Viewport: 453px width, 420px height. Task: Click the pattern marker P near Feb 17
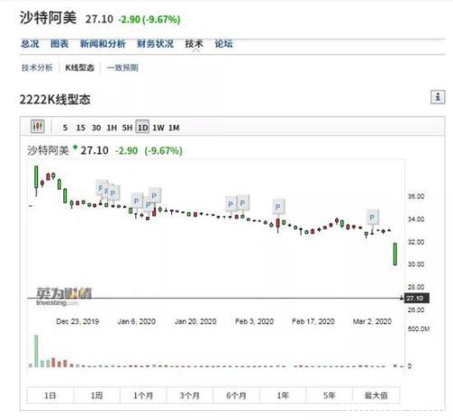pyautogui.click(x=278, y=207)
